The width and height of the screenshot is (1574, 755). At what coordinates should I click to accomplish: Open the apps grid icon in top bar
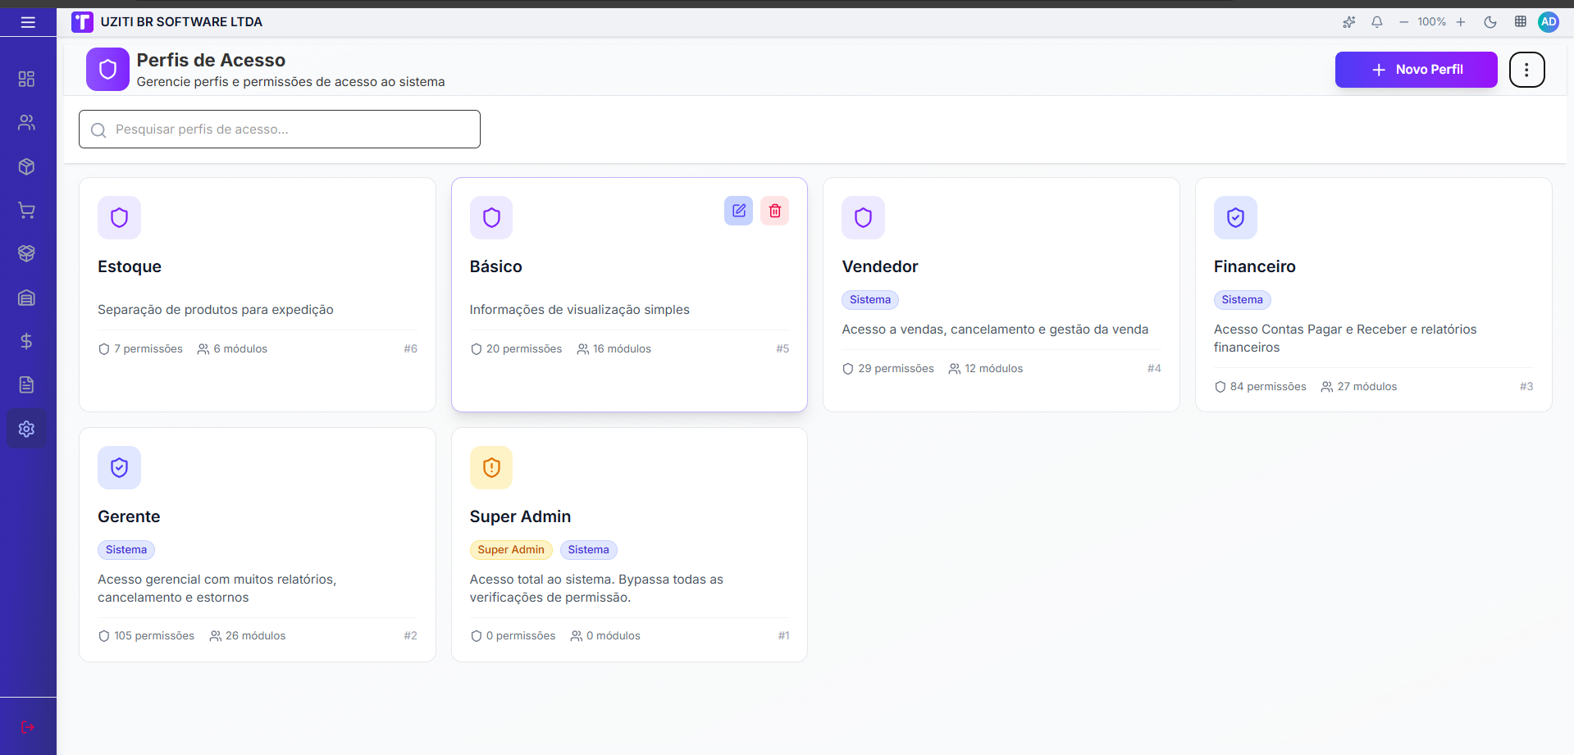coord(1520,22)
